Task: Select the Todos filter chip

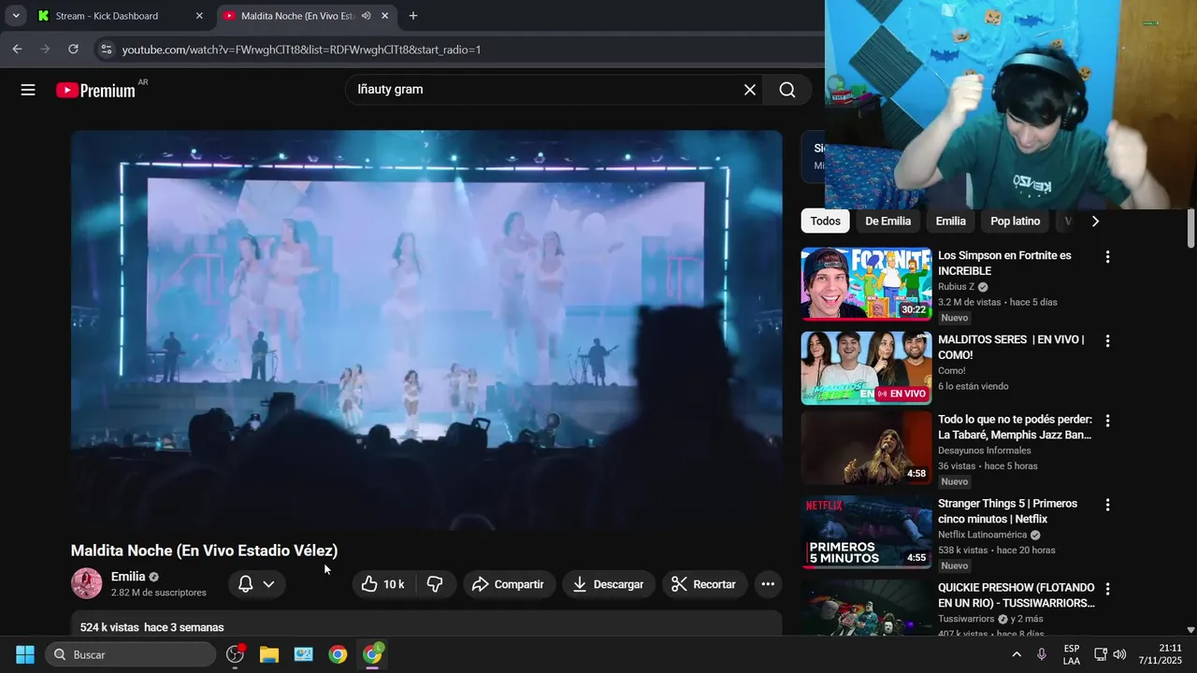Action: click(x=825, y=222)
